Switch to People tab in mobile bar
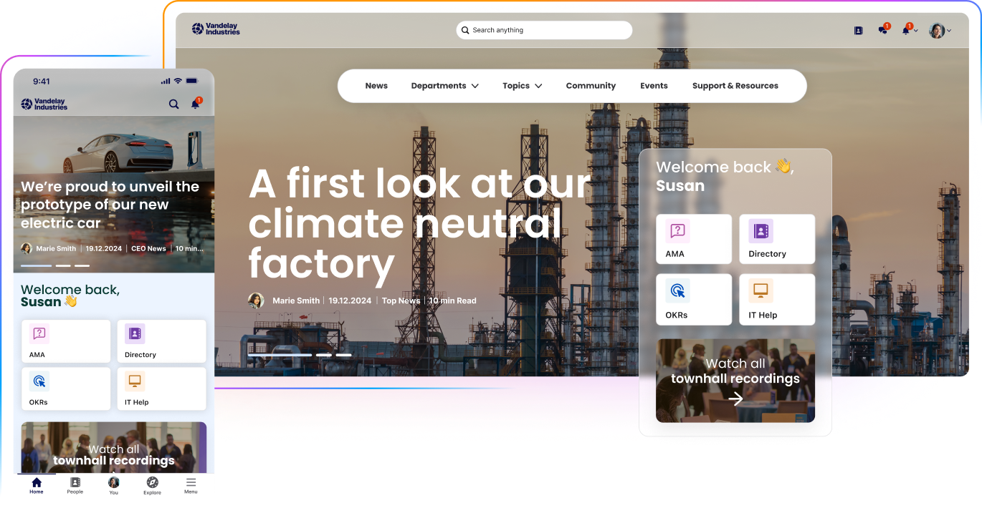 75,486
